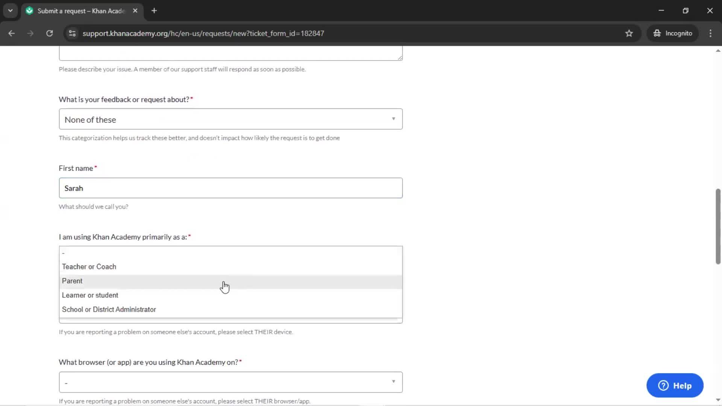Open a new browser tab
This screenshot has height=406, width=722.
coord(154,11)
